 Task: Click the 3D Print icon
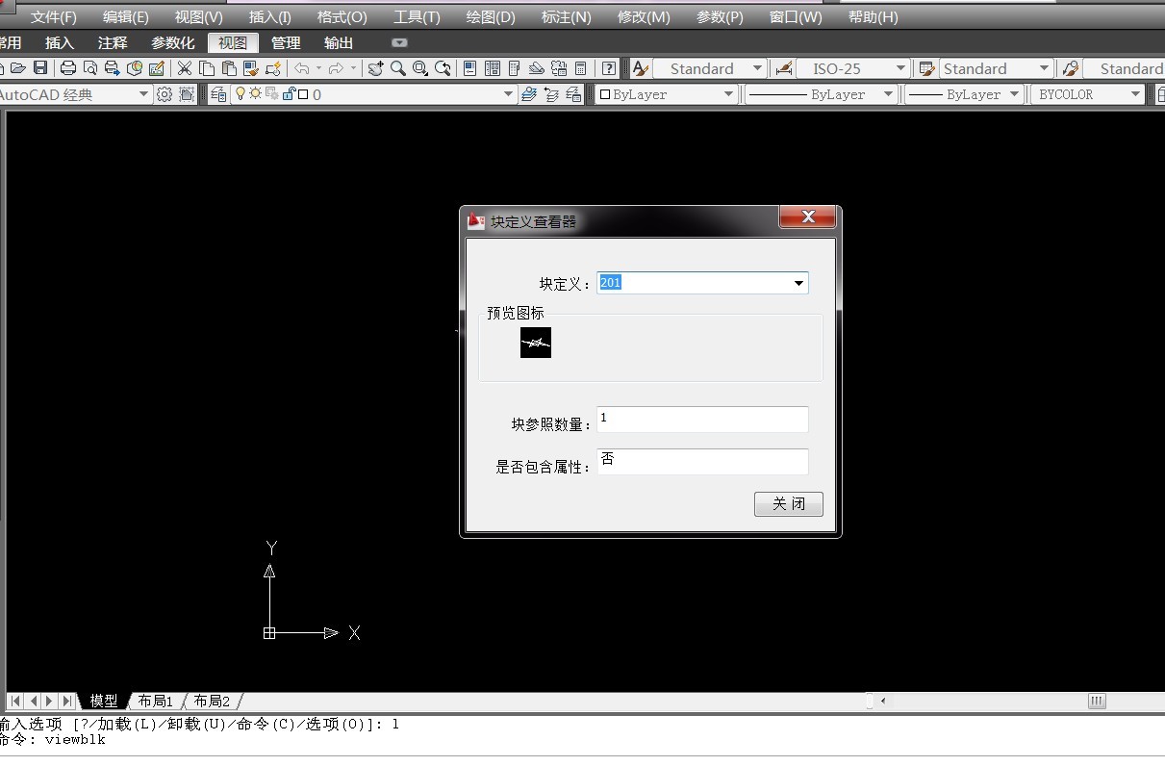pyautogui.click(x=135, y=68)
